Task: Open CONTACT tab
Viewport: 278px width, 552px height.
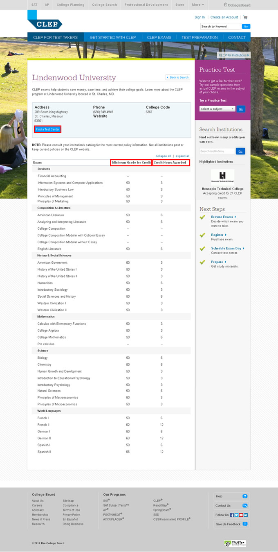Action: click(237, 37)
